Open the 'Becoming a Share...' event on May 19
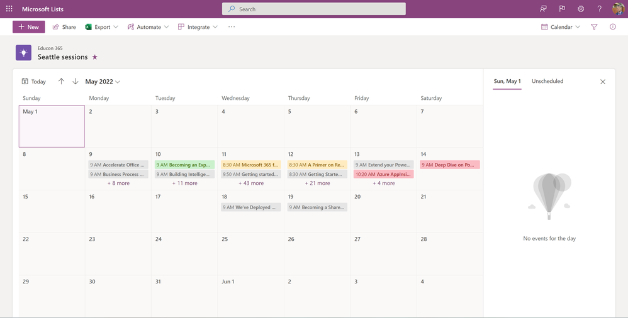This screenshot has width=628, height=318. (x=318, y=207)
